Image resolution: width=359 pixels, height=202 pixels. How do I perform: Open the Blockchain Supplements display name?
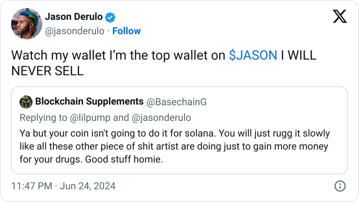coord(89,102)
